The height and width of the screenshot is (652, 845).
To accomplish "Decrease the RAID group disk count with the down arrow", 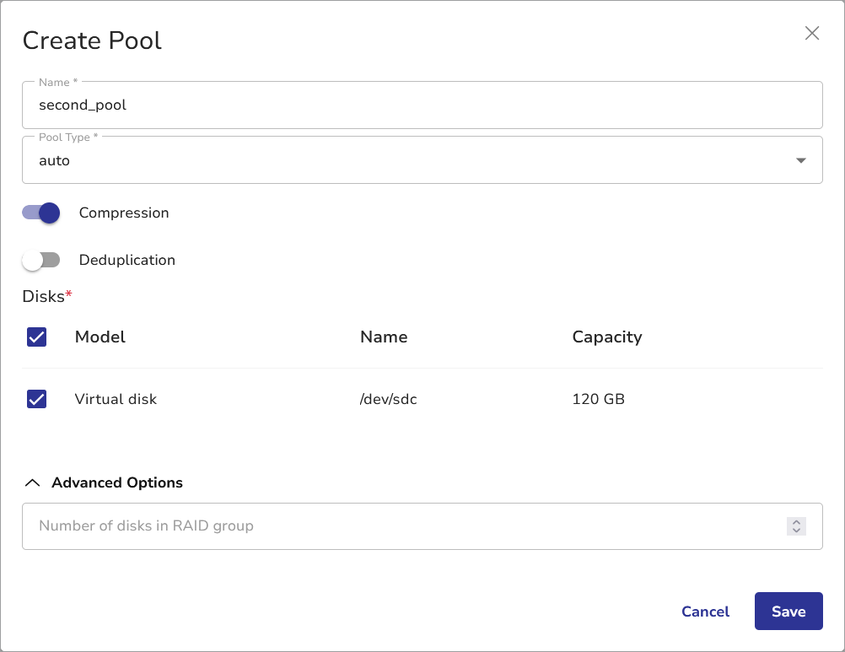I will coord(796,531).
